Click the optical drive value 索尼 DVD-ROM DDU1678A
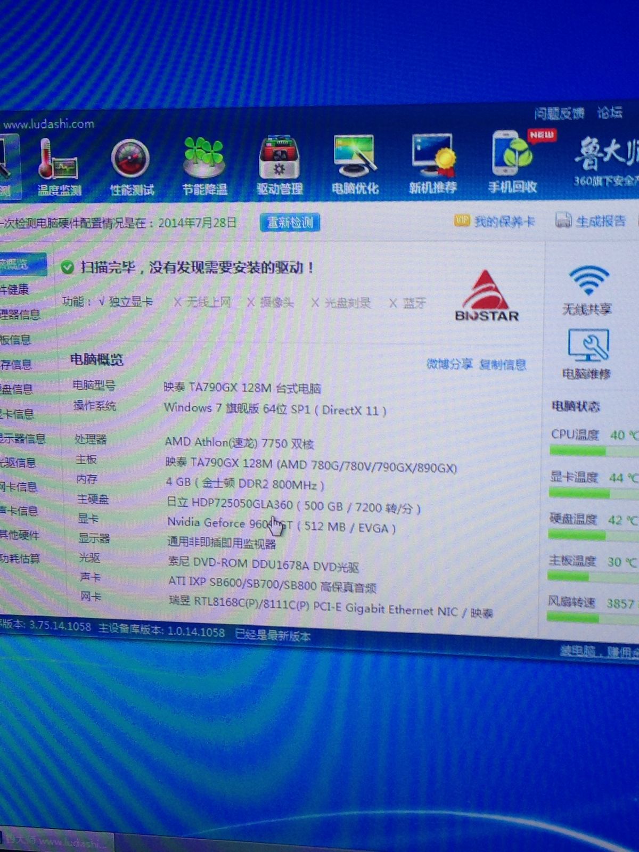 [x=264, y=564]
